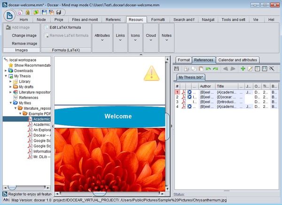This screenshot has height=205, width=282.
Task: Save the BibTeX database in References panel
Action: (x=177, y=68)
